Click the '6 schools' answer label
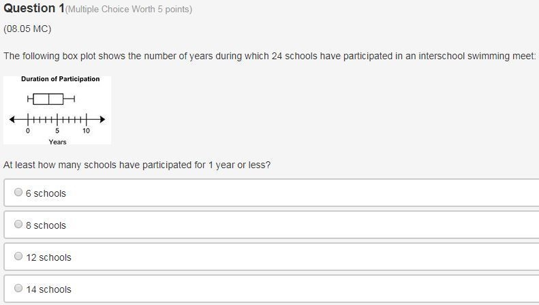Viewport: 539px width, 305px height. [x=46, y=193]
